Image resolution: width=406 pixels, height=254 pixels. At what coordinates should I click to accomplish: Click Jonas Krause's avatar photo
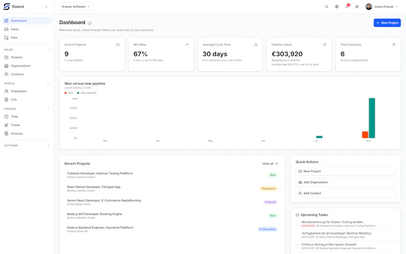click(x=369, y=7)
